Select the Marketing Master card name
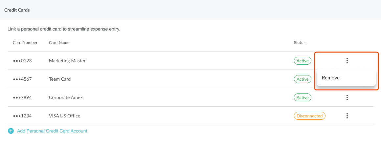The height and width of the screenshot is (143, 381). (x=67, y=61)
